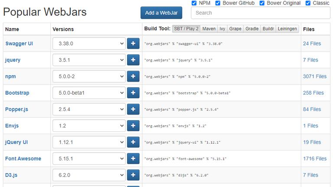The height and width of the screenshot is (187, 333).
Task: Click the plus button in Font Awesome row
Action: [133, 158]
